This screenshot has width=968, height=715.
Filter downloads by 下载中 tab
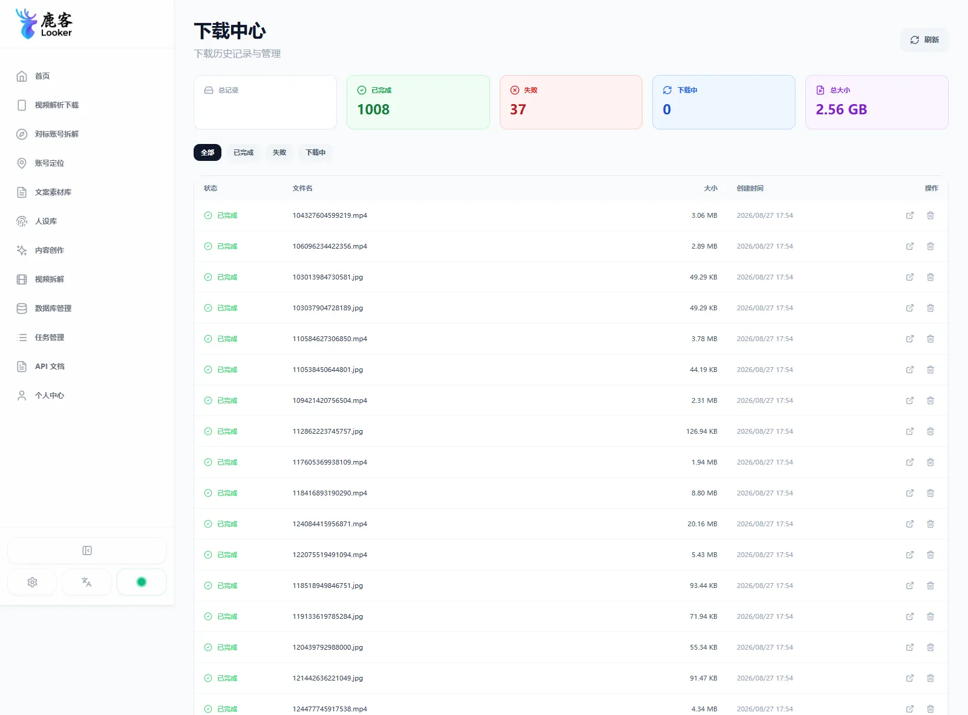click(x=315, y=152)
